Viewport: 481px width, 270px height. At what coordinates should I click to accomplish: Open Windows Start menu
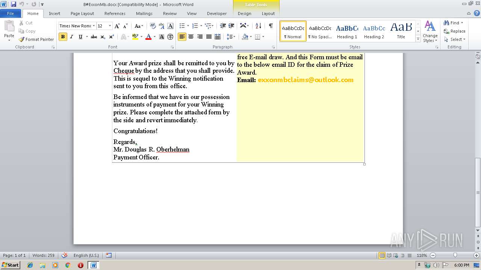pyautogui.click(x=11, y=265)
